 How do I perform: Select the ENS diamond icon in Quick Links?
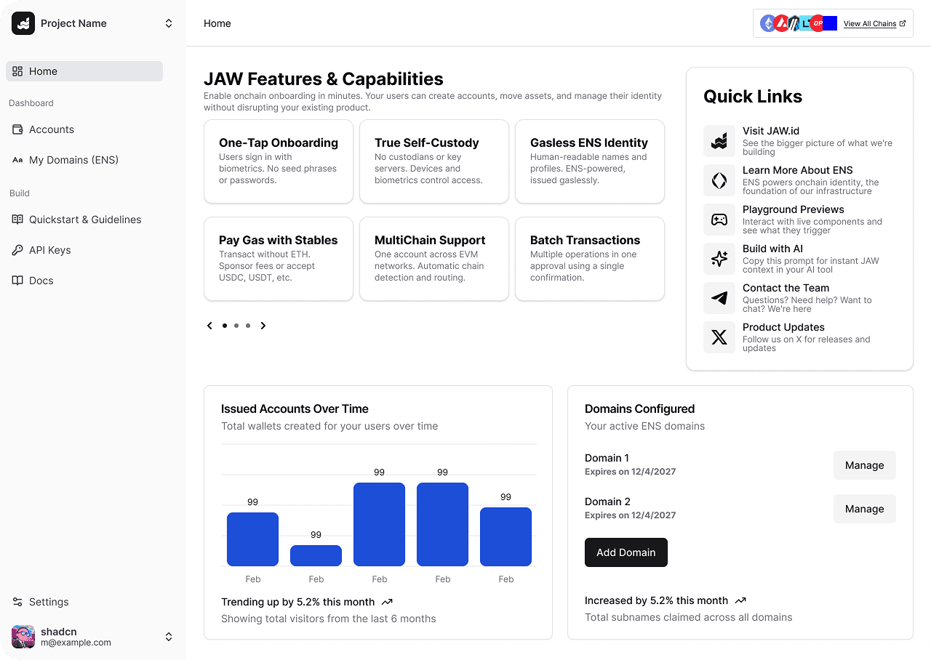pyautogui.click(x=719, y=180)
